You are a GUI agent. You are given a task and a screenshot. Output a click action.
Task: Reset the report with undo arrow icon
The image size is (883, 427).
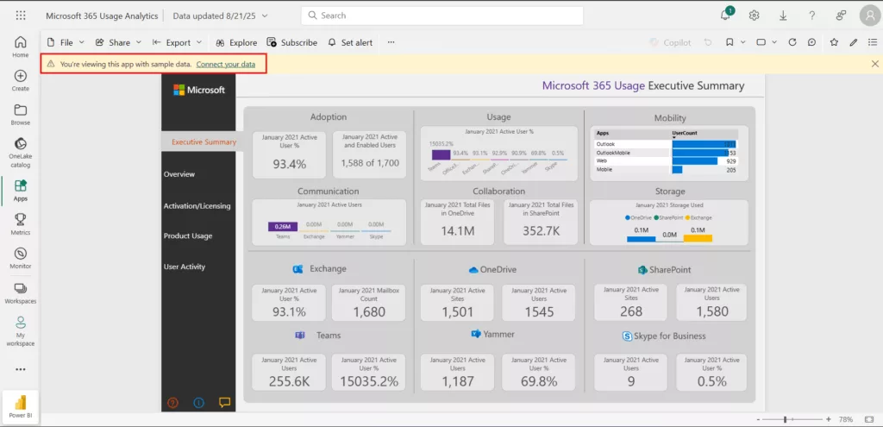(x=708, y=42)
